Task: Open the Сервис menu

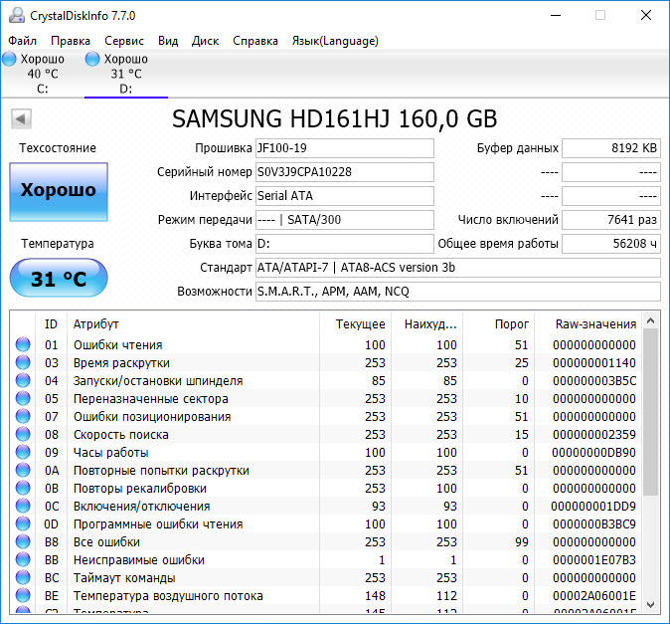Action: pyautogui.click(x=124, y=41)
